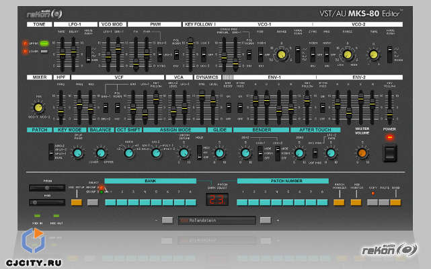431x269 pixels.
Task: Flip the Key Mode selector switch
Action: (51, 152)
